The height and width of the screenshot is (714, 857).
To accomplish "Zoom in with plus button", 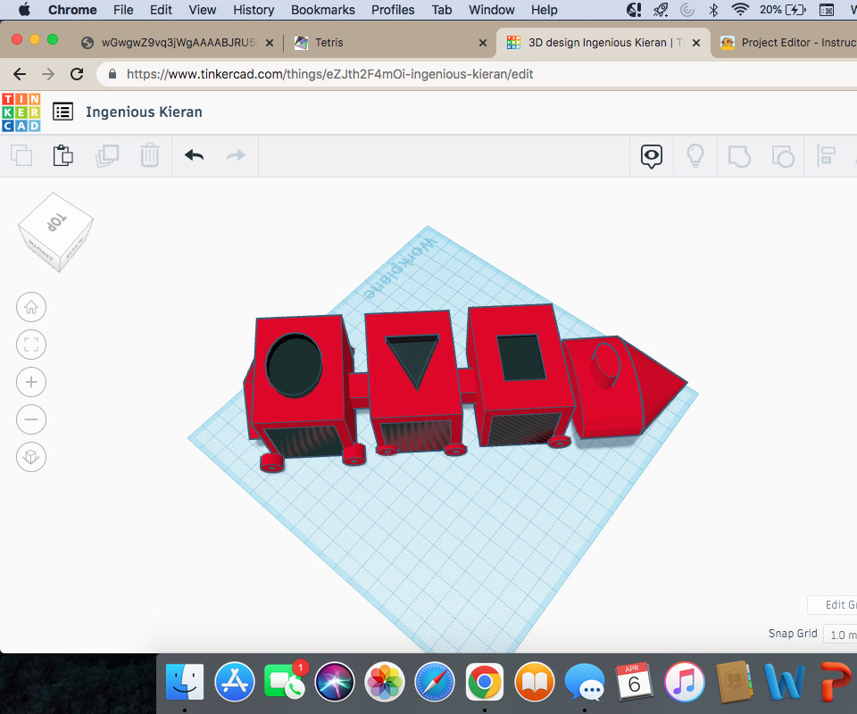I will pos(31,382).
